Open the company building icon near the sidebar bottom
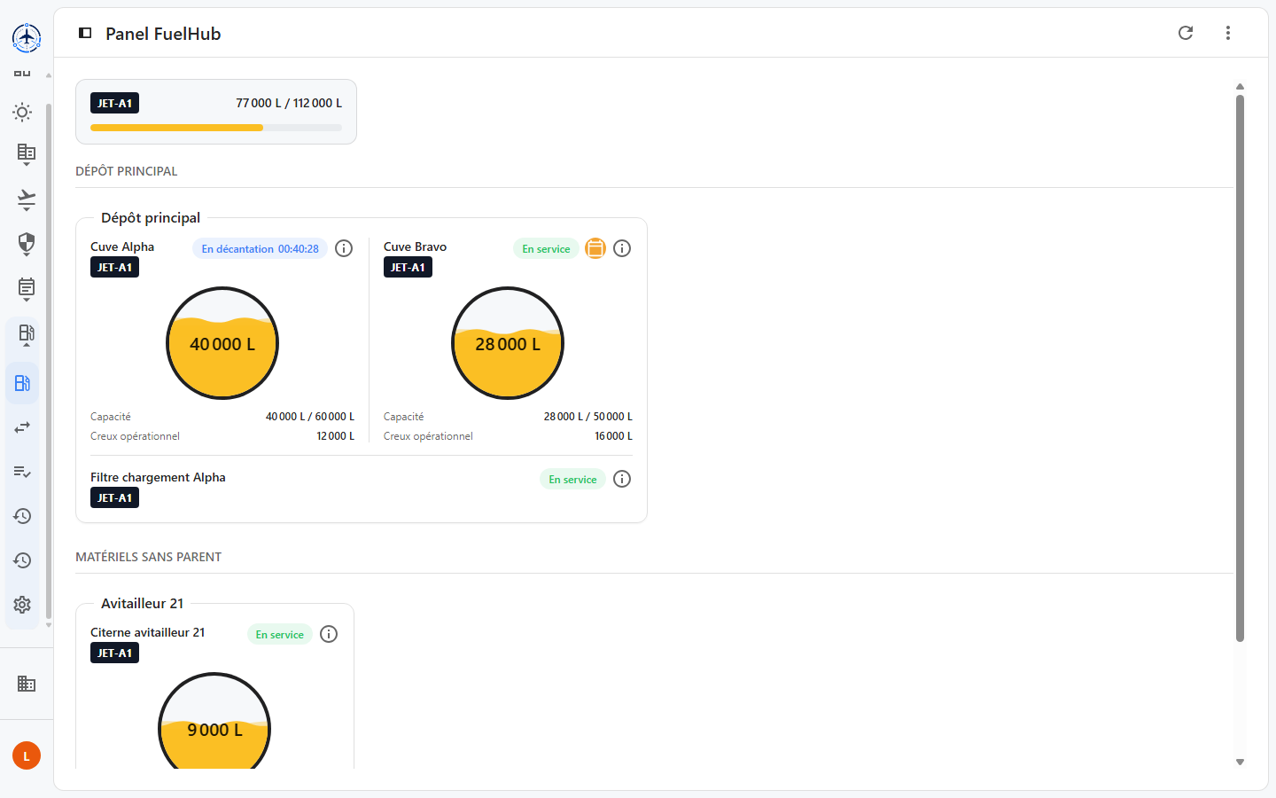 pyautogui.click(x=27, y=684)
